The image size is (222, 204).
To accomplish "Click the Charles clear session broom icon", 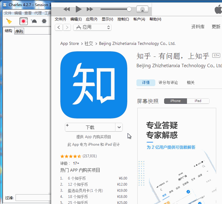I will pyautogui.click(x=9, y=21).
